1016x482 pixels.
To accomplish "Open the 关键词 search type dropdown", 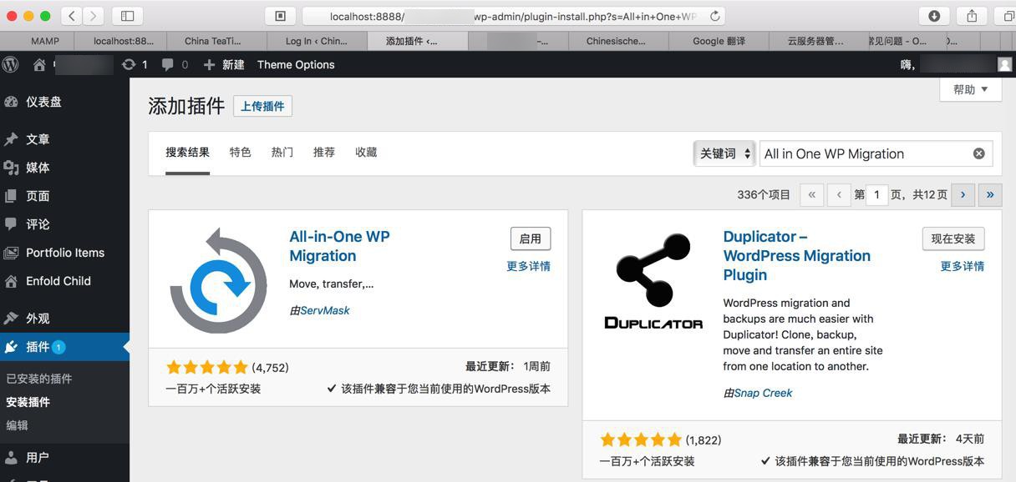I will coord(724,153).
